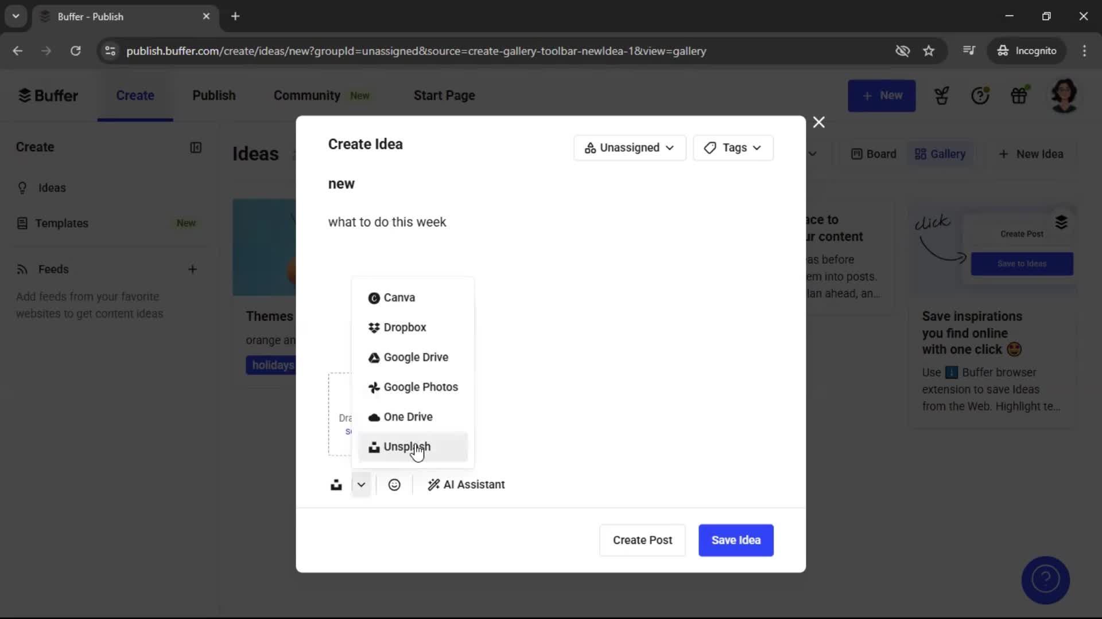Click the Save Idea button
Viewport: 1102px width, 619px height.
[735, 540]
